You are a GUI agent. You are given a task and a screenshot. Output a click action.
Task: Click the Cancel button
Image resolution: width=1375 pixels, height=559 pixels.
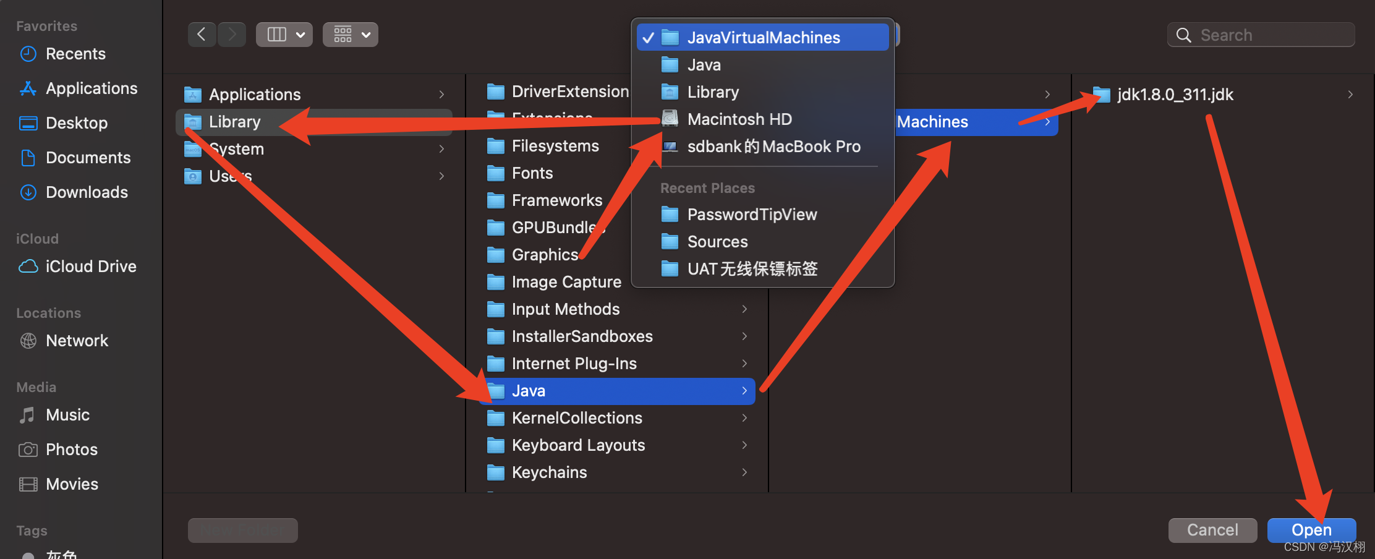pyautogui.click(x=1212, y=530)
